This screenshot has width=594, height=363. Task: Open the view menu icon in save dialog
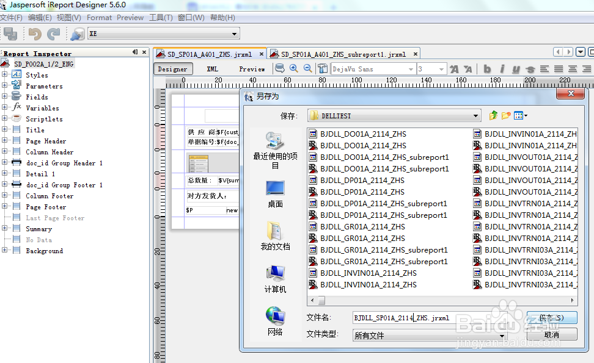click(x=521, y=115)
